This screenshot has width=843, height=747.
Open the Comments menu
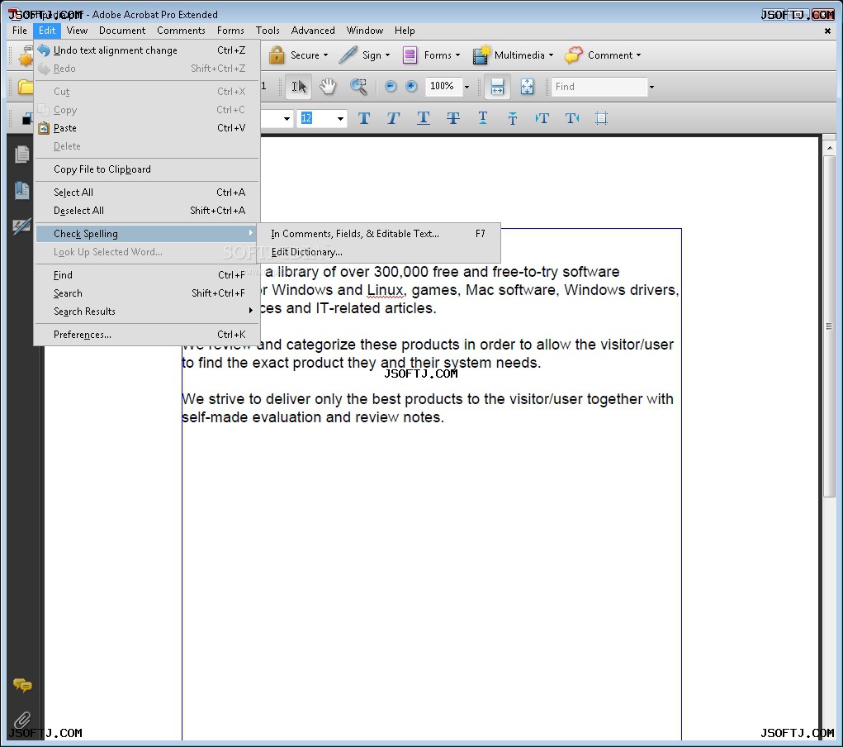181,31
